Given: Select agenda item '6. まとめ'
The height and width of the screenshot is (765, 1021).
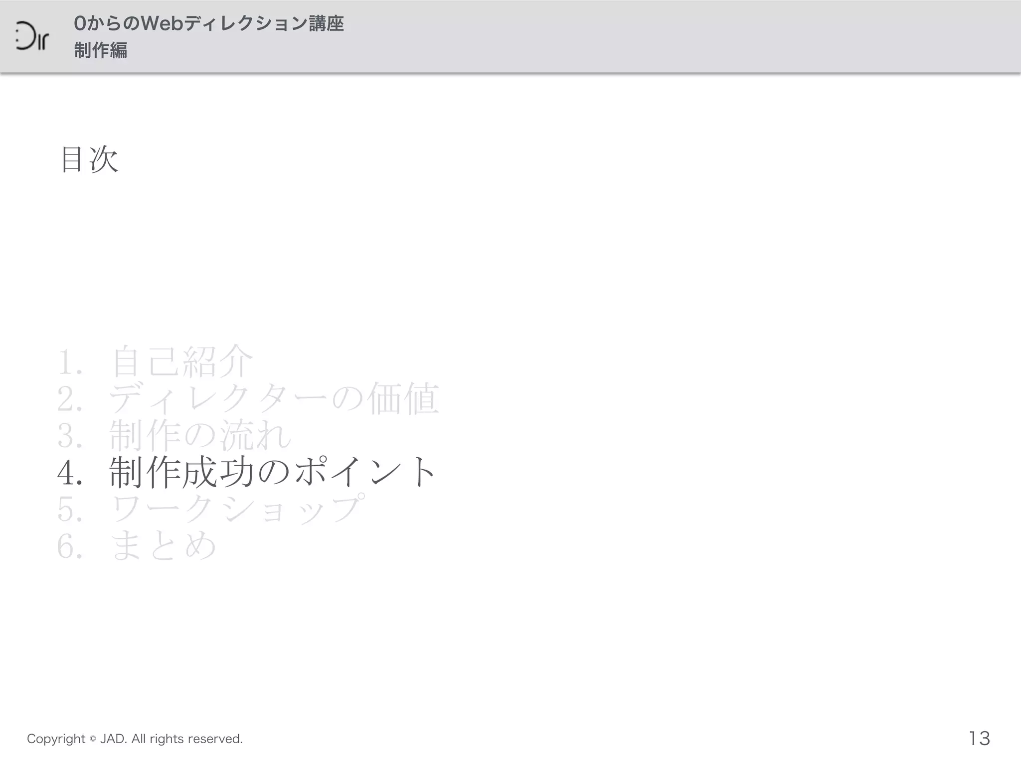Looking at the screenshot, I should coord(137,545).
